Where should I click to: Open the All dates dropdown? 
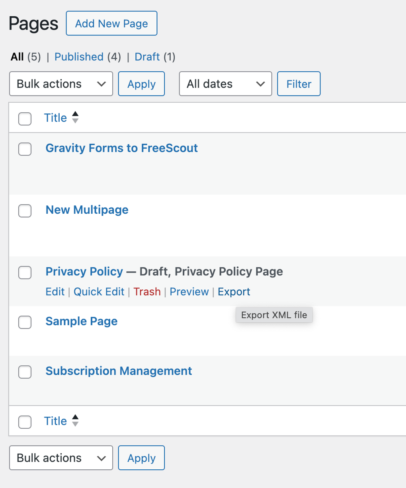225,84
